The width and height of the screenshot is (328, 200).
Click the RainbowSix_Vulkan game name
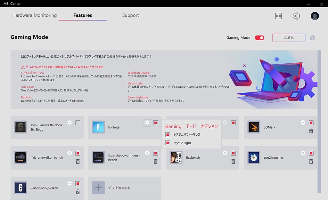(x=44, y=188)
